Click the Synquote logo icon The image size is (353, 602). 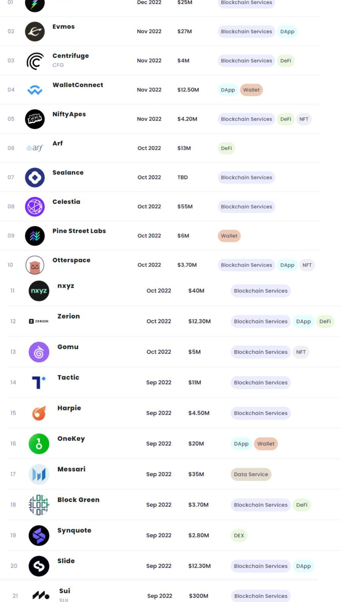coord(39,535)
